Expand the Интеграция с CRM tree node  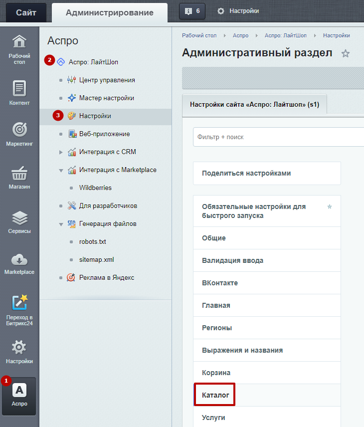tap(61, 152)
